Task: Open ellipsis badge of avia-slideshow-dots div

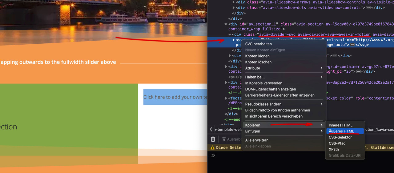Action: click(368, 8)
